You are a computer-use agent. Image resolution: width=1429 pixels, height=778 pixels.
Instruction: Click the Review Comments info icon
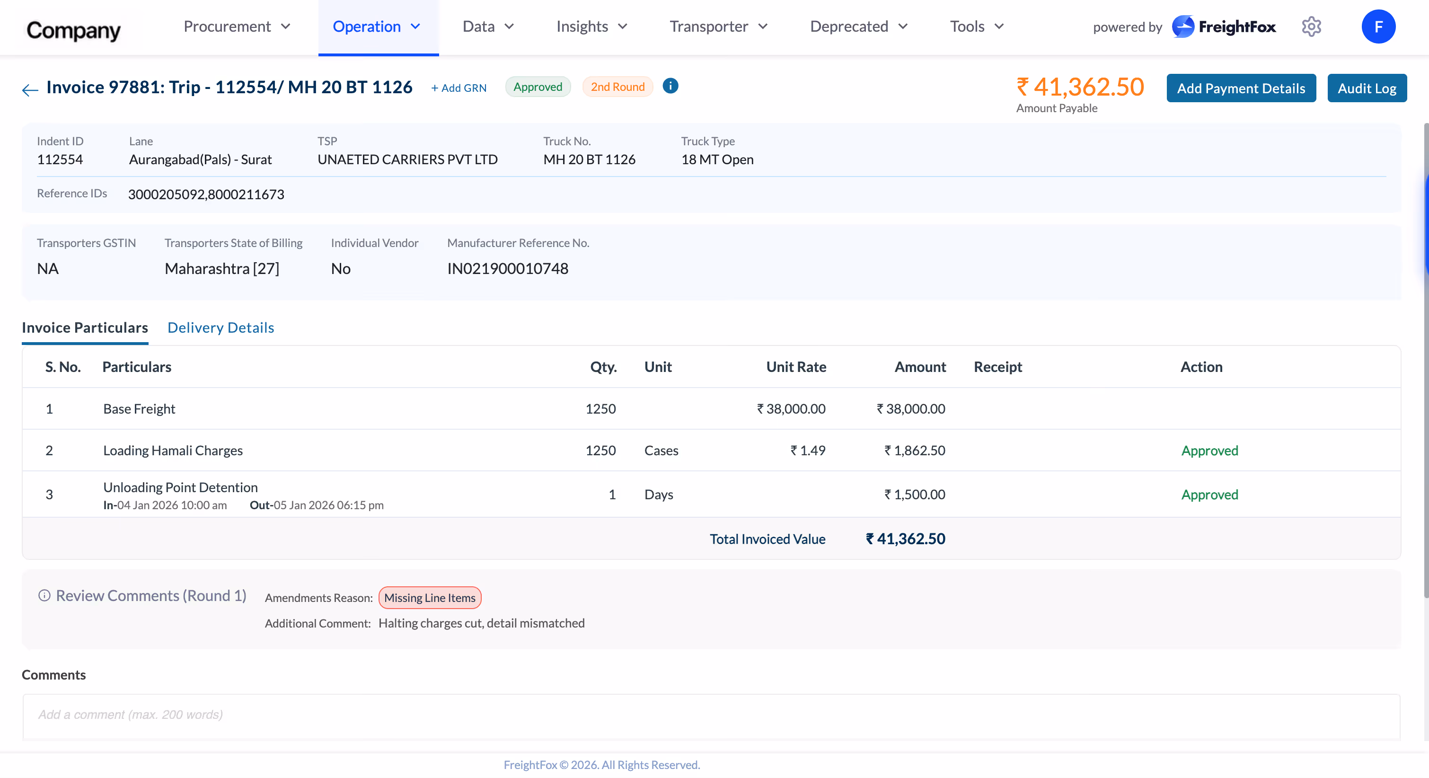44,595
